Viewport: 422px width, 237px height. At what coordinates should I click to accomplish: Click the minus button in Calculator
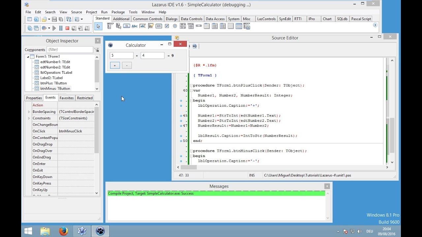click(127, 66)
